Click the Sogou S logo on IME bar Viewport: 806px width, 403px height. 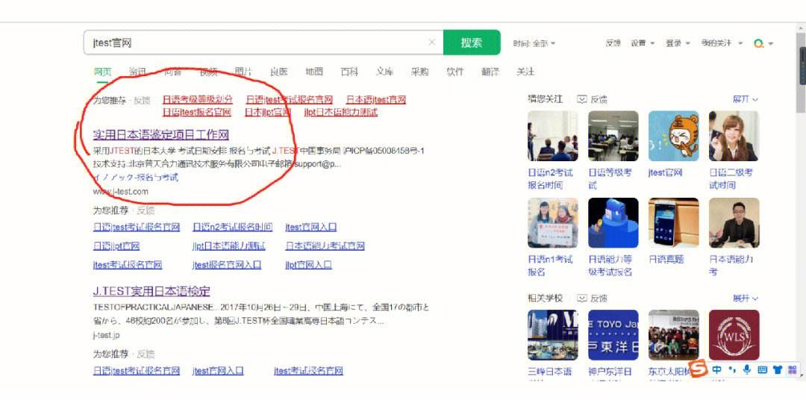[x=699, y=369]
